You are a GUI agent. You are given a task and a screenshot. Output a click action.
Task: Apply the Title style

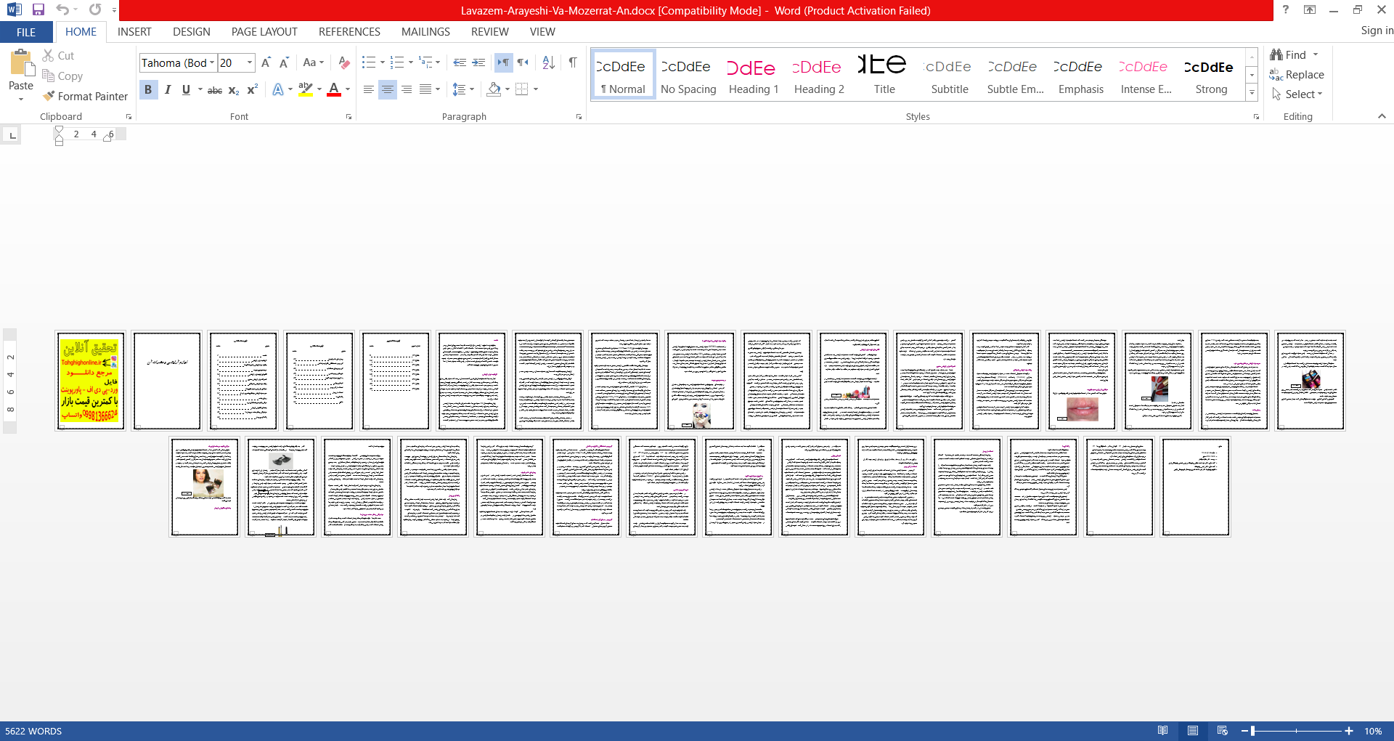884,75
